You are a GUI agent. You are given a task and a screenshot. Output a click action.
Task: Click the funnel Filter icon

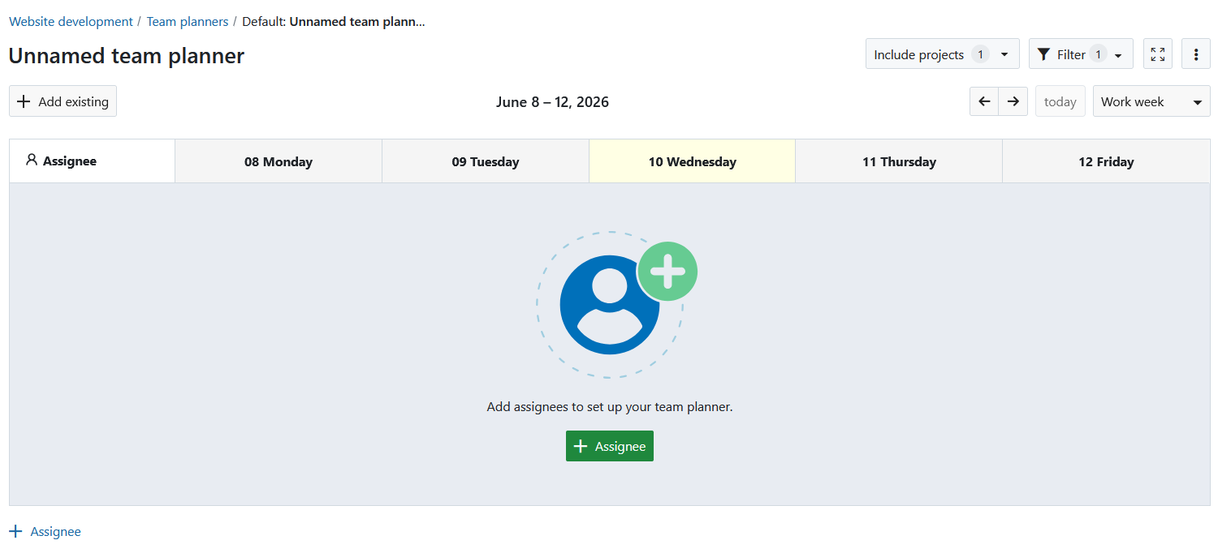[x=1044, y=54]
